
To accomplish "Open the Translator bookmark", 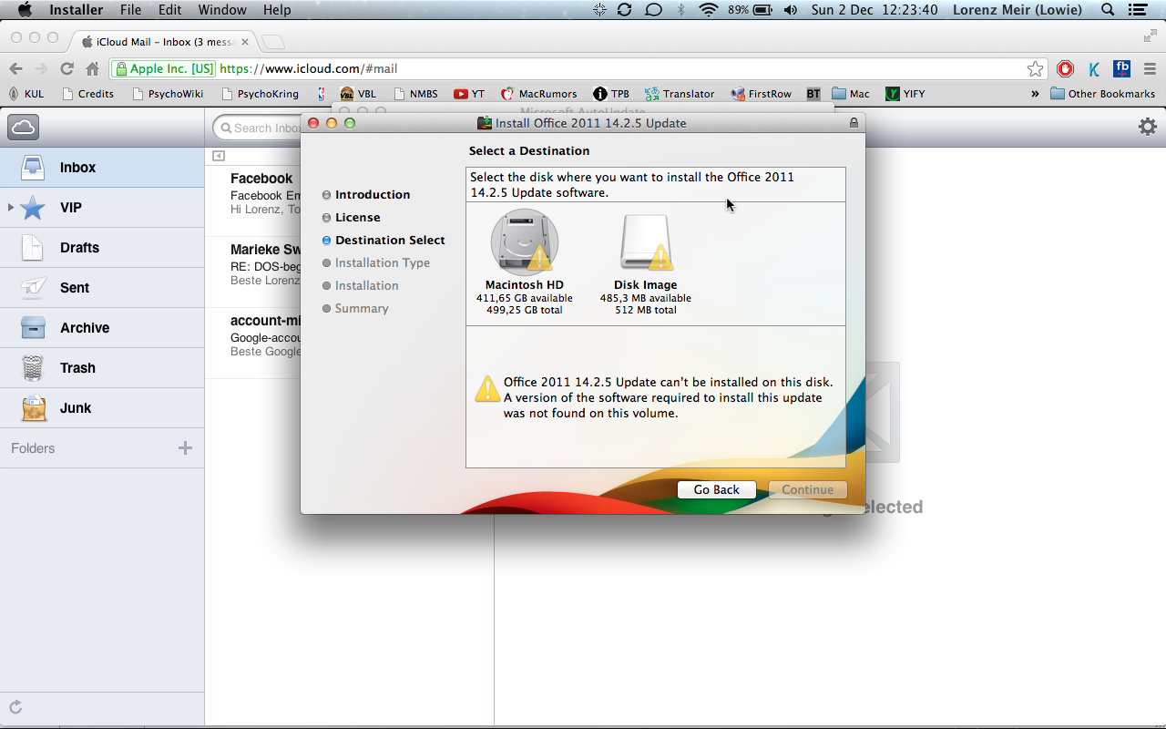I will [680, 94].
